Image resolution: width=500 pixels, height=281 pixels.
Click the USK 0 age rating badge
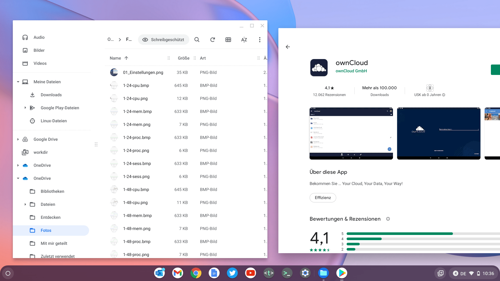click(x=430, y=88)
